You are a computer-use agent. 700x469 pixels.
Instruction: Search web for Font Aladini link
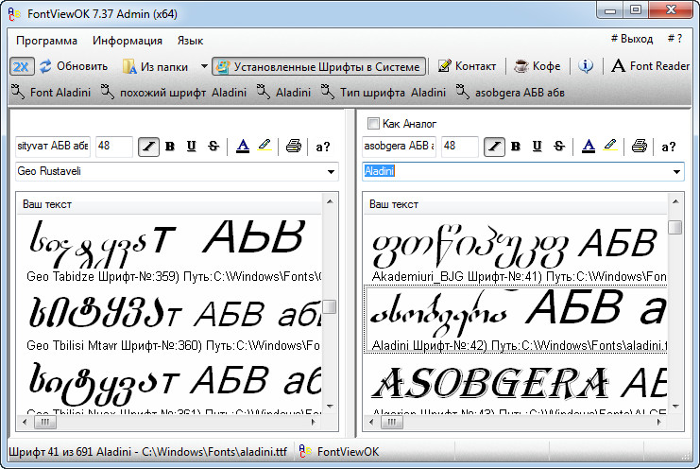click(x=51, y=92)
